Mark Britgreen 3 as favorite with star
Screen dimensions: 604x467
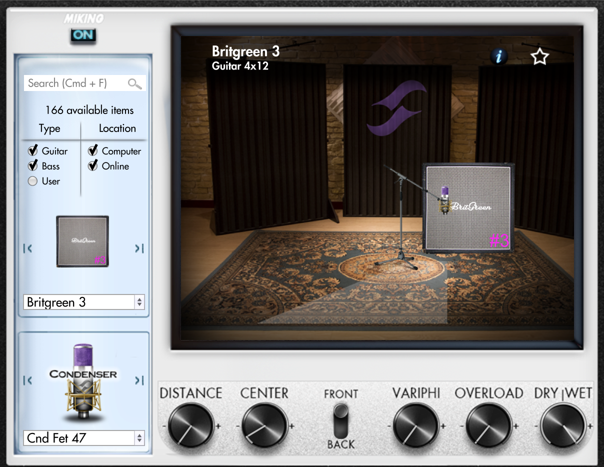tap(539, 57)
